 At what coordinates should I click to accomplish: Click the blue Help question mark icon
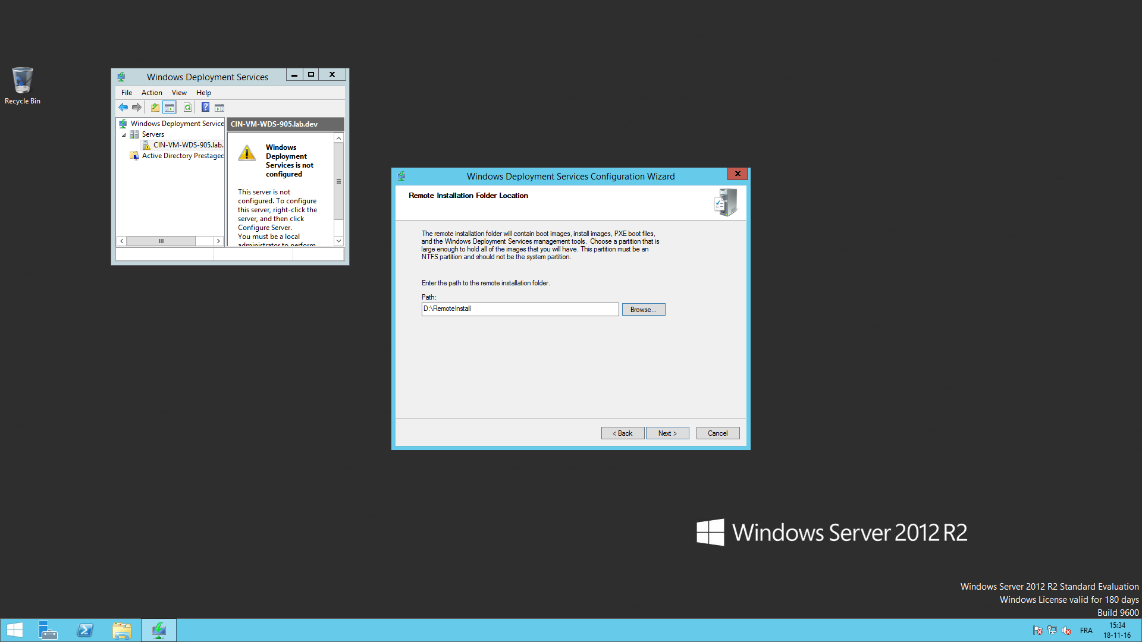click(x=205, y=108)
